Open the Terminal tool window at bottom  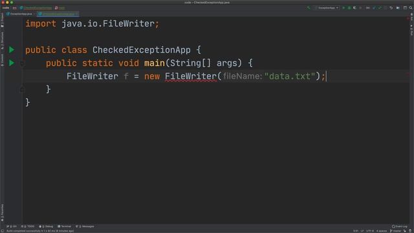64,227
